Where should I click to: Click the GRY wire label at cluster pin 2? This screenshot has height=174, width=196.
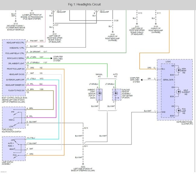149,79
